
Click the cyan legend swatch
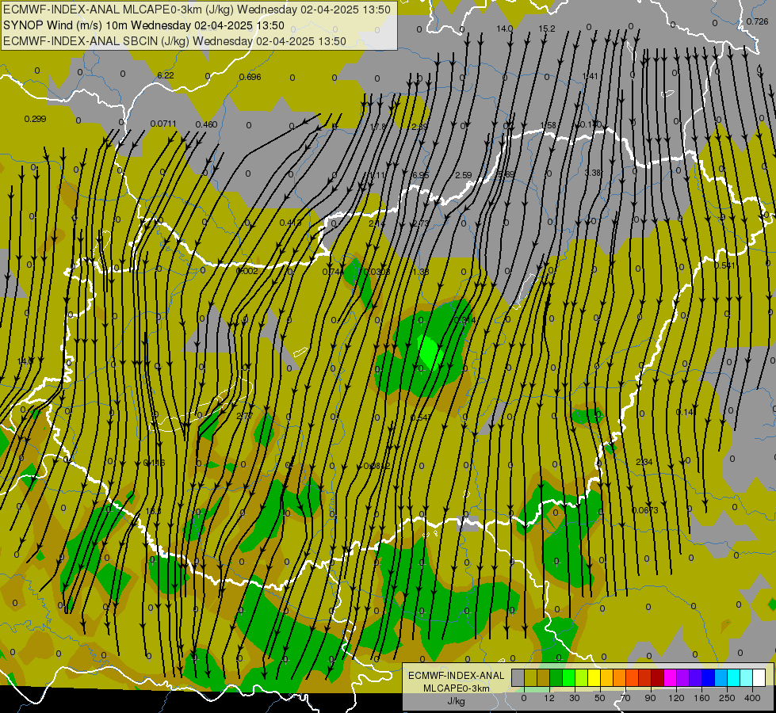(734, 678)
